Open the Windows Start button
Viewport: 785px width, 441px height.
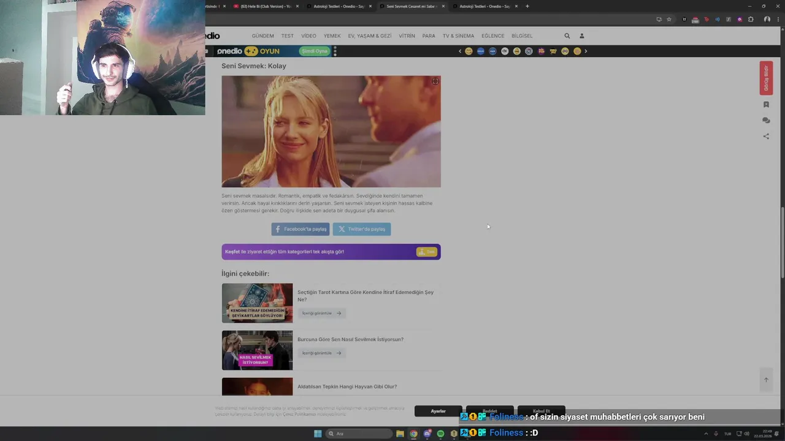pyautogui.click(x=318, y=434)
